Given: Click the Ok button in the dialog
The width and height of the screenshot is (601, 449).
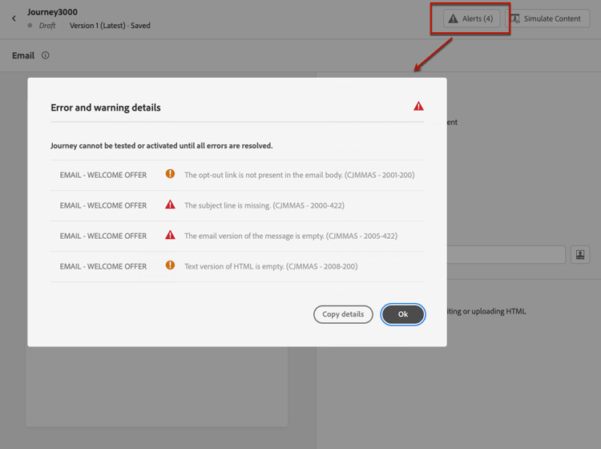Looking at the screenshot, I should [402, 314].
